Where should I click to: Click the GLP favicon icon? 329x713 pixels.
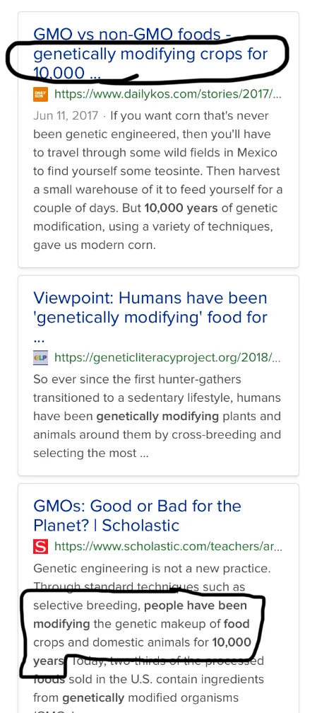click(x=40, y=358)
